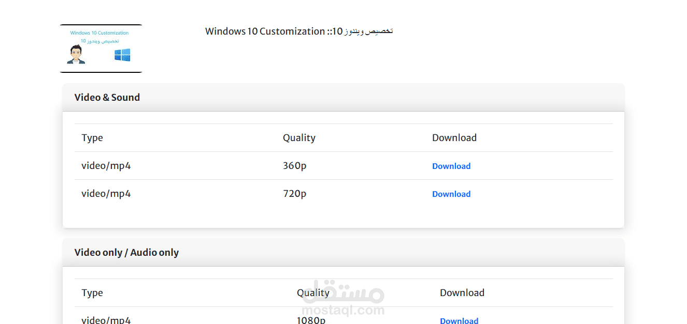Image resolution: width=687 pixels, height=324 pixels.
Task: Click the Type header in the Video only table
Action: (x=92, y=292)
